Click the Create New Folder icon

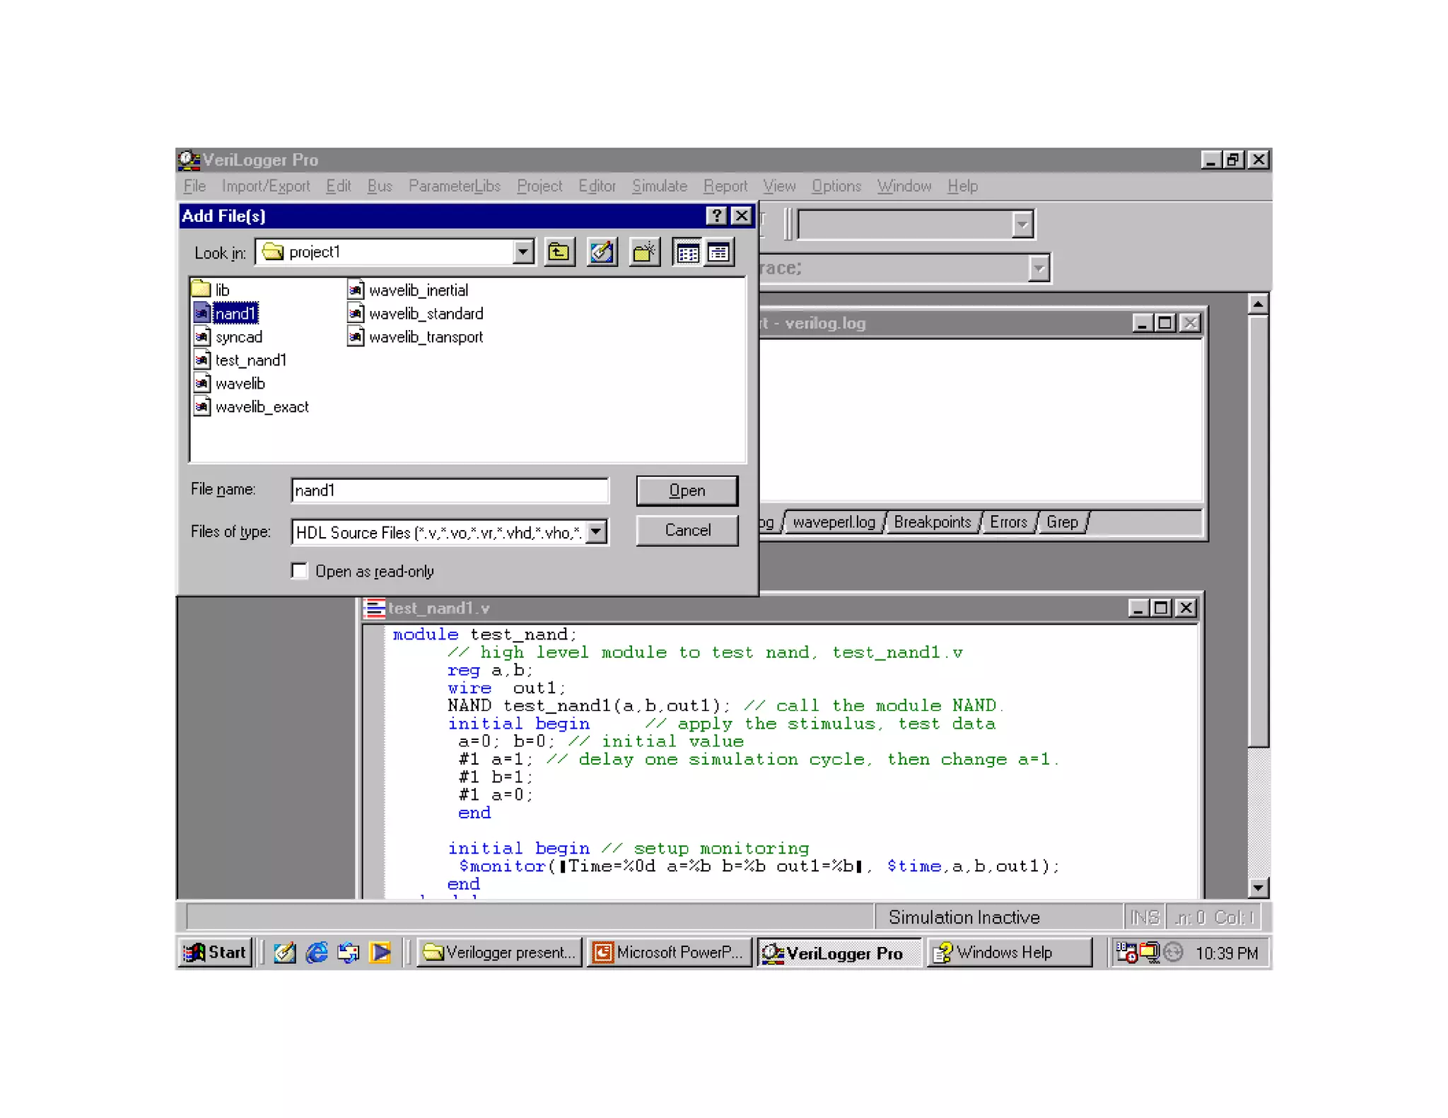click(x=644, y=252)
